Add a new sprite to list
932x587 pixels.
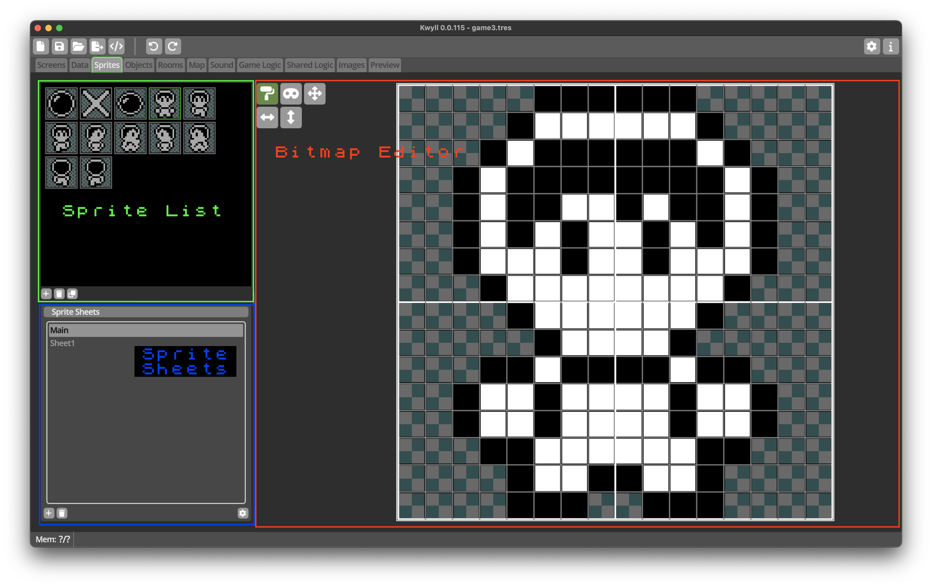click(x=46, y=294)
